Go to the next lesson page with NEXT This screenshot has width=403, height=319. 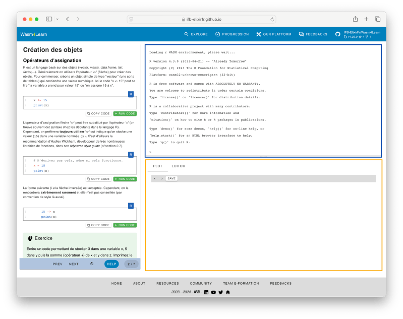74,264
